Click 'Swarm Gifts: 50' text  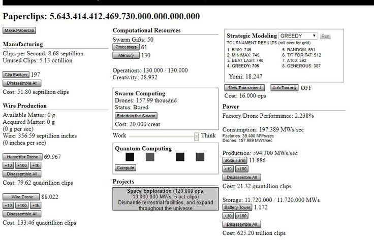(x=133, y=40)
